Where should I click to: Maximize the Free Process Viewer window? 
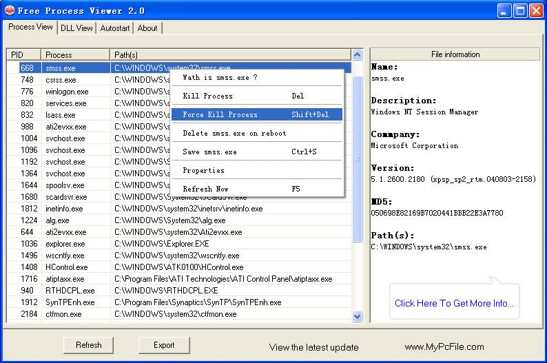[x=520, y=11]
